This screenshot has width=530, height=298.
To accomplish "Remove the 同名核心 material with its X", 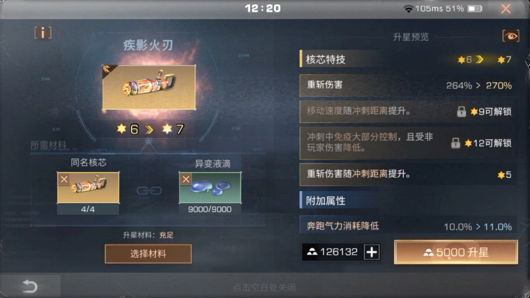I will click(64, 179).
